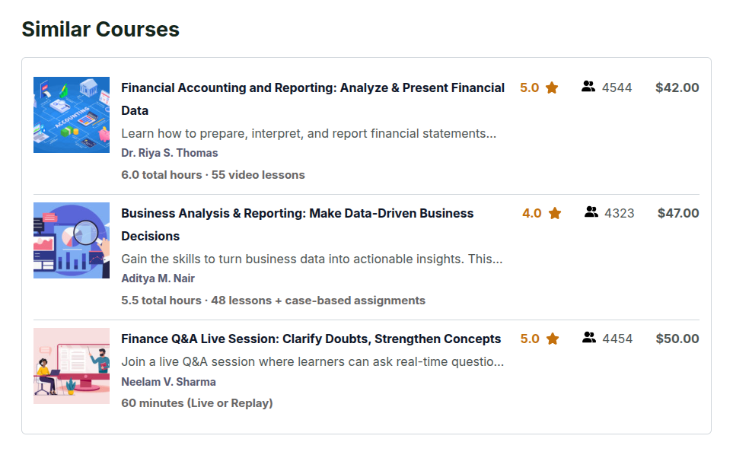Viewport: 733px width, 458px height.
Task: Click instructor name Aditya M. Nair
Action: pos(158,278)
